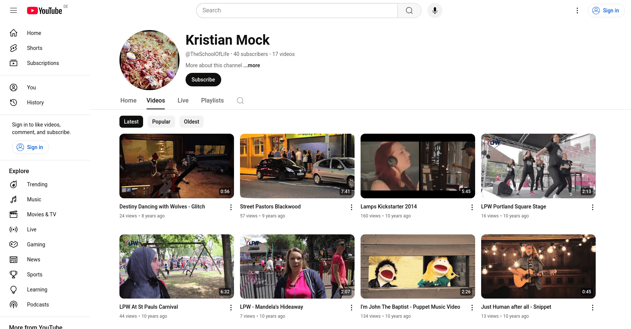Open Shorts from the sidebar
Screen dimensions: 631x329
coord(35,48)
